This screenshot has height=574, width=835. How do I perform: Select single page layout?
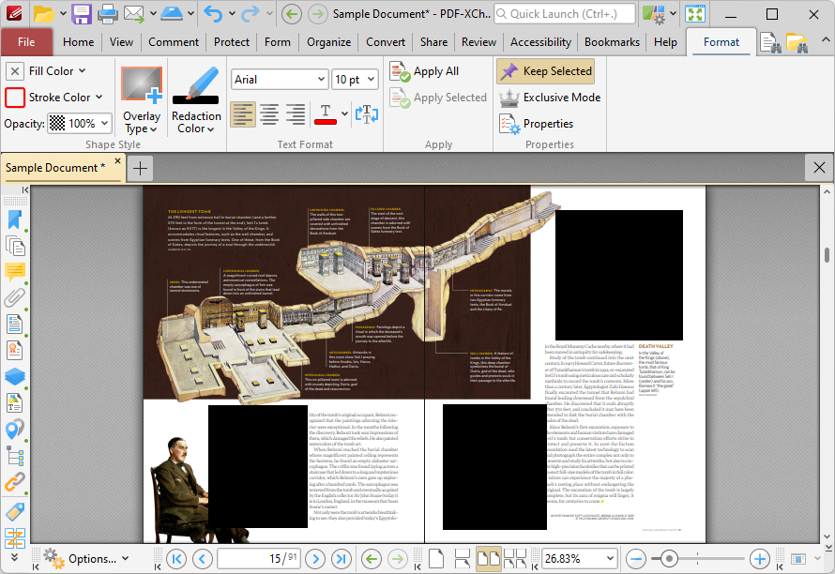click(436, 559)
